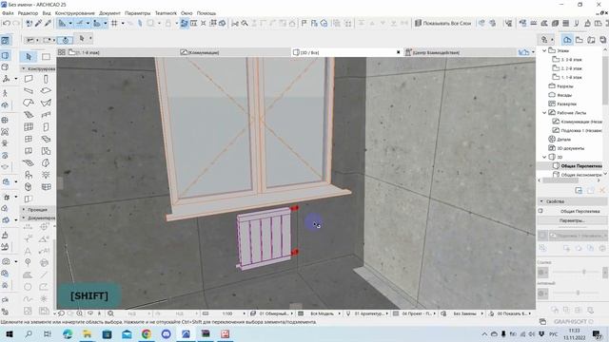Select the Door tool in toolbox
Image resolution: width=609 pixels, height=342 pixels.
click(x=46, y=126)
